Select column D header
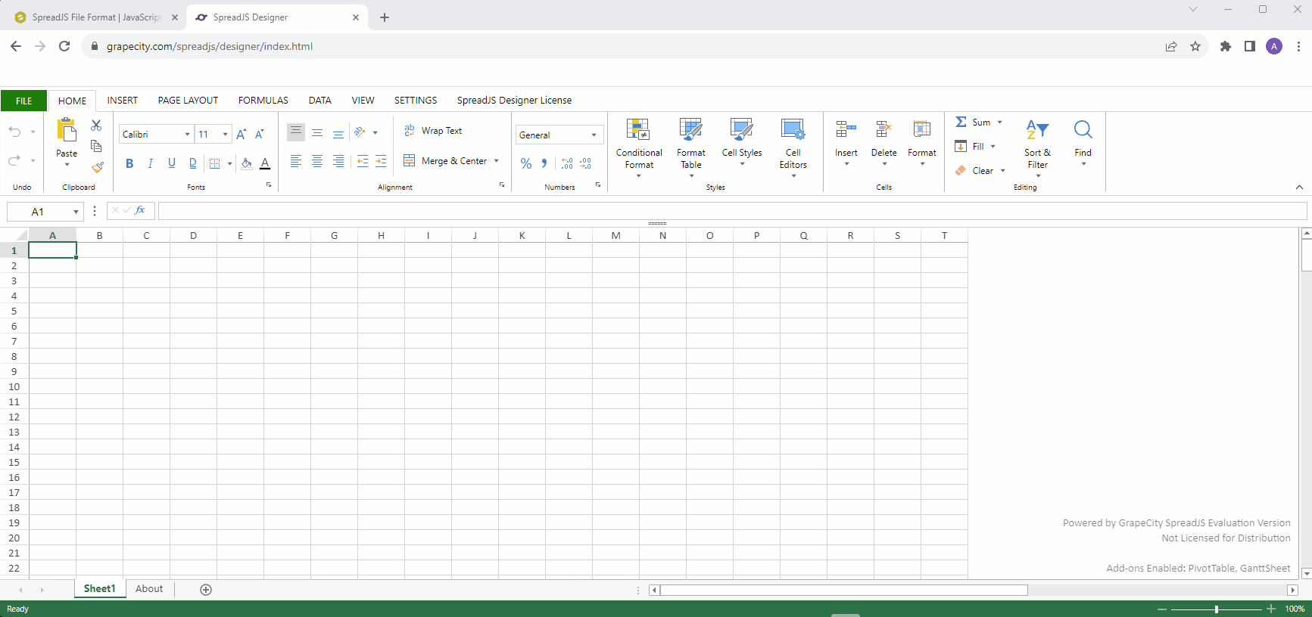Viewport: 1312px width, 617px height. (x=193, y=236)
